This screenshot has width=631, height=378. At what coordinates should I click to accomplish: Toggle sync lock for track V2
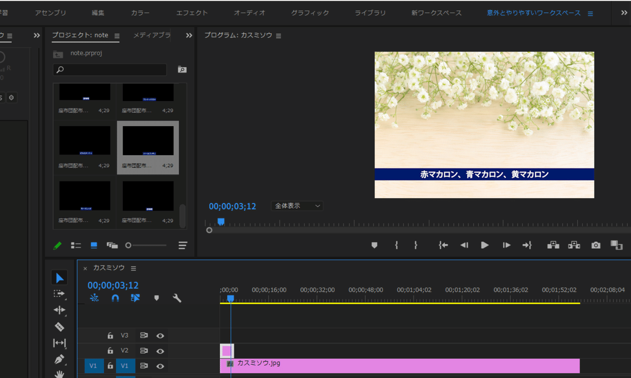tap(144, 351)
